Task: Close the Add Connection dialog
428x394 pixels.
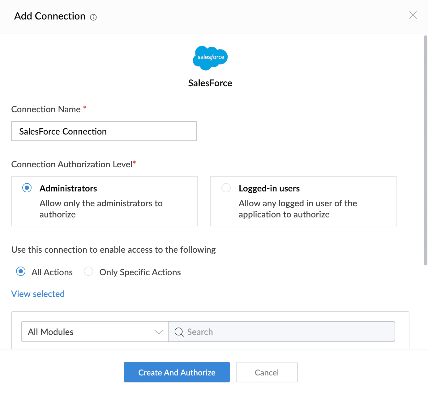Action: click(x=413, y=15)
